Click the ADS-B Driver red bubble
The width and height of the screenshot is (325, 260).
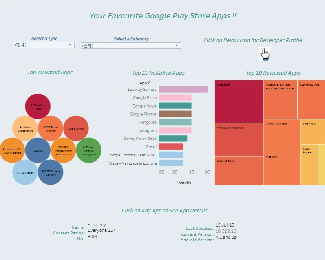[x=76, y=128]
